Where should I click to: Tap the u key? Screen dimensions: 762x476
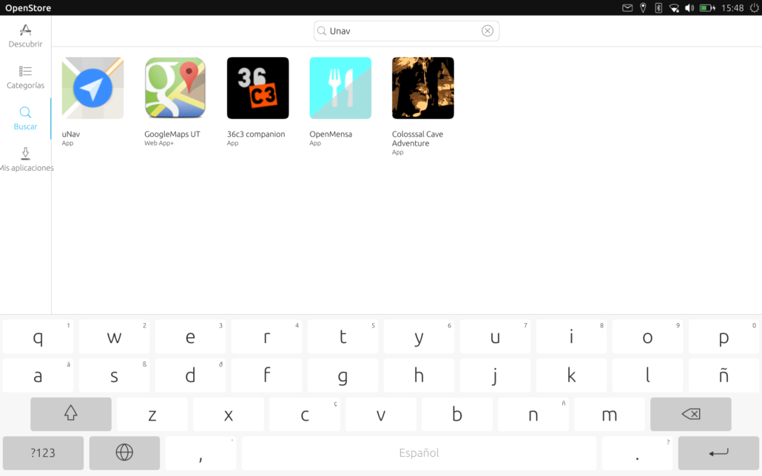495,336
